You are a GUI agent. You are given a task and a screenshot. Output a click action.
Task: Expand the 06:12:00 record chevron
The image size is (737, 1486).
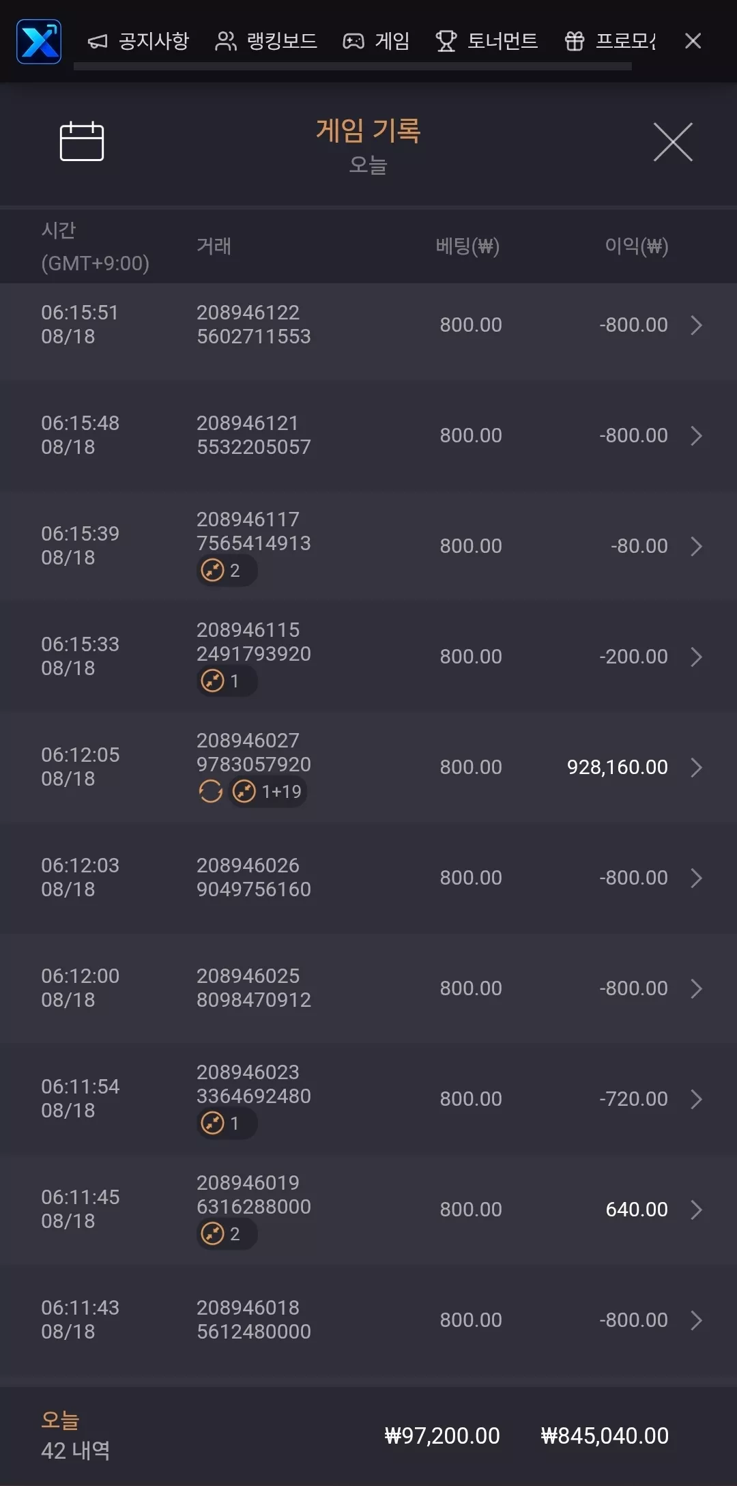point(696,988)
